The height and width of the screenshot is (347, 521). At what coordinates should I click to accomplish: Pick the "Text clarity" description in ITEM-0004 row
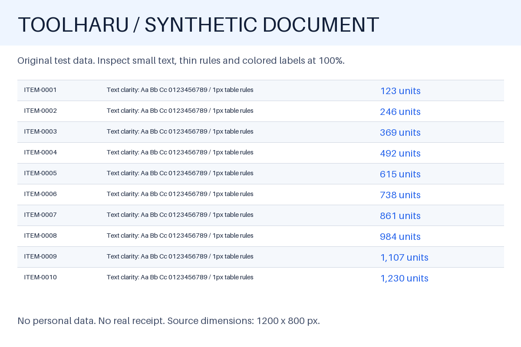point(180,152)
